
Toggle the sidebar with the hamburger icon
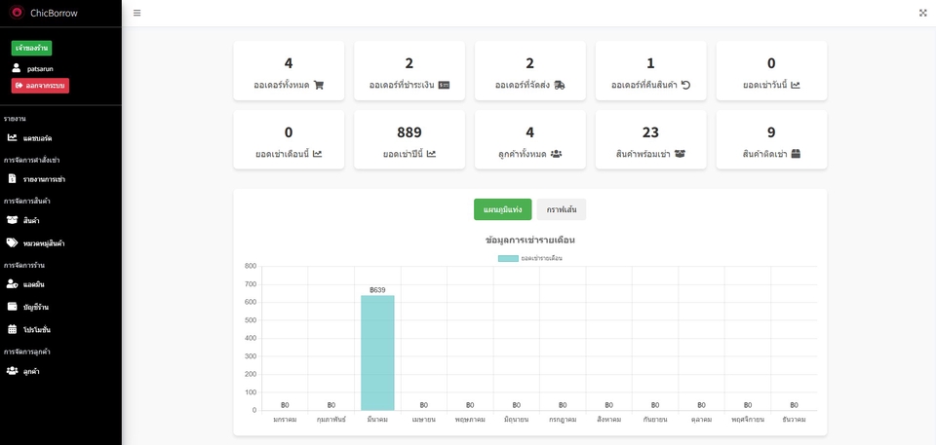pos(137,13)
